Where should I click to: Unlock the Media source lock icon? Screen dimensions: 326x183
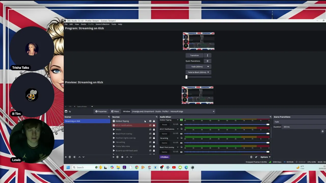tap(154, 130)
